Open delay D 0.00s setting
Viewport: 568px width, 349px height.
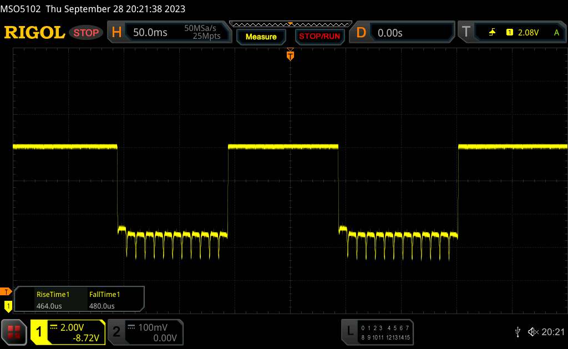tap(402, 33)
